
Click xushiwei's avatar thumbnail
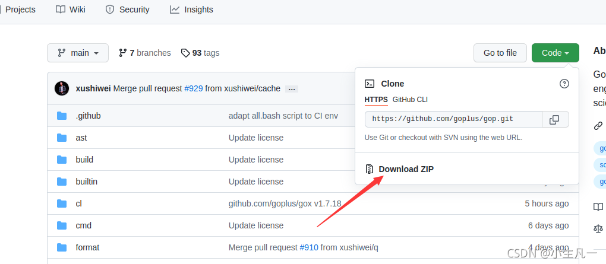[x=62, y=88]
